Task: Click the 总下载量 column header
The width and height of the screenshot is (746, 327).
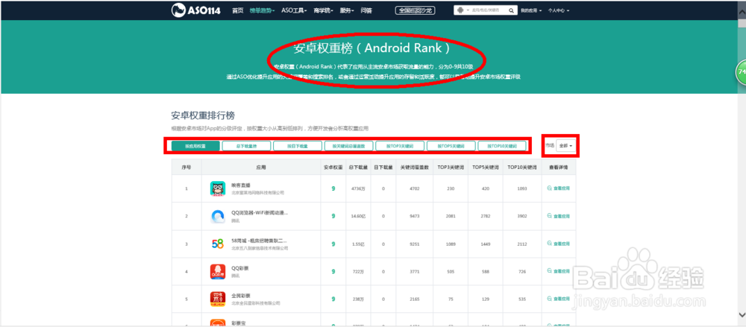Action: 357,168
